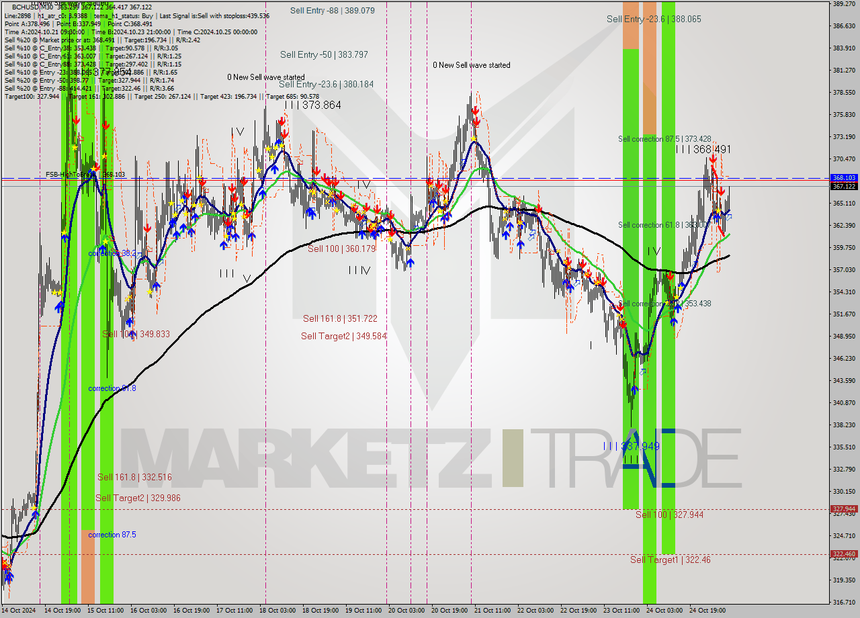Click the 'Sell Entry -23.6 | 388.065' label

(x=654, y=19)
